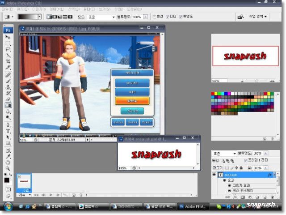The width and height of the screenshot is (286, 215).
Task: Open the 필터(T) menu
Action: point(89,9)
